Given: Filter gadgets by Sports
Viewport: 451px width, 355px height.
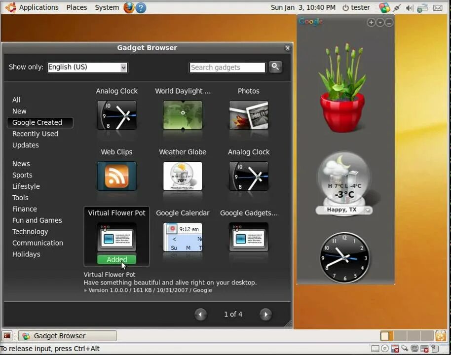Looking at the screenshot, I should [22, 175].
